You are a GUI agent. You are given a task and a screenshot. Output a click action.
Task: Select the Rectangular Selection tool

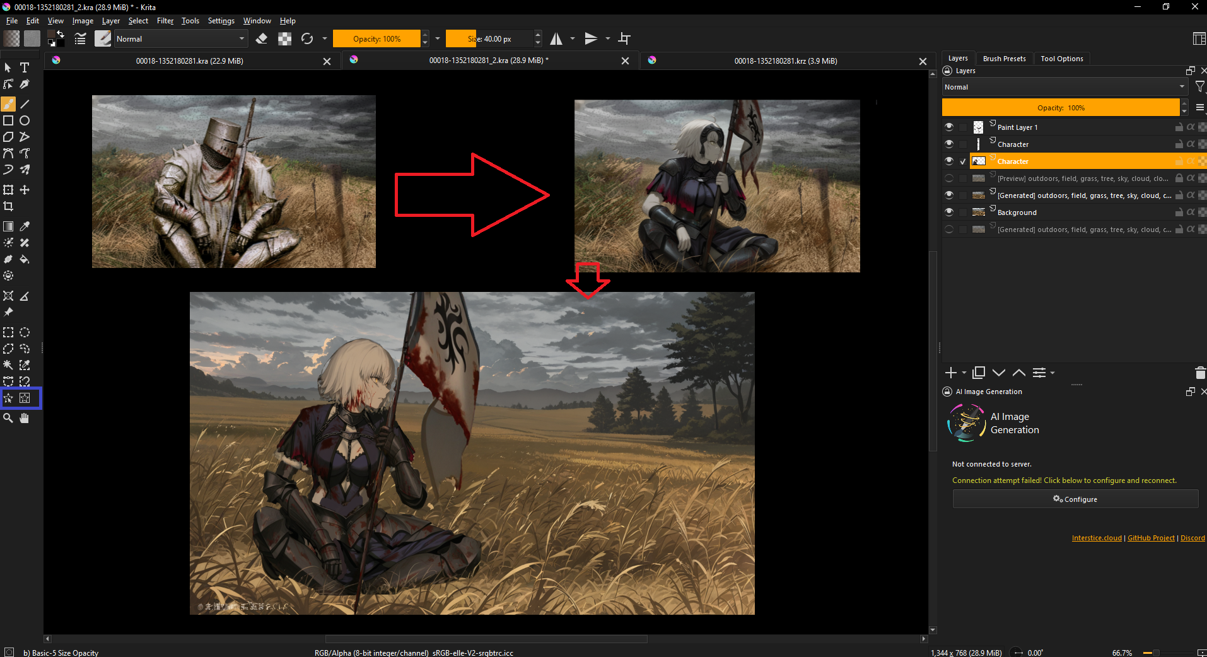coord(8,332)
